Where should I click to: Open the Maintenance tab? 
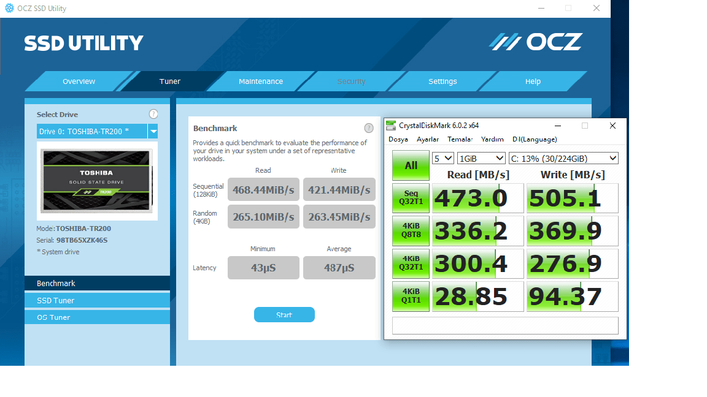click(261, 81)
